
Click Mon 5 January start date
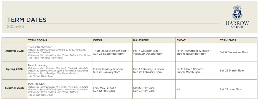point(38,66)
